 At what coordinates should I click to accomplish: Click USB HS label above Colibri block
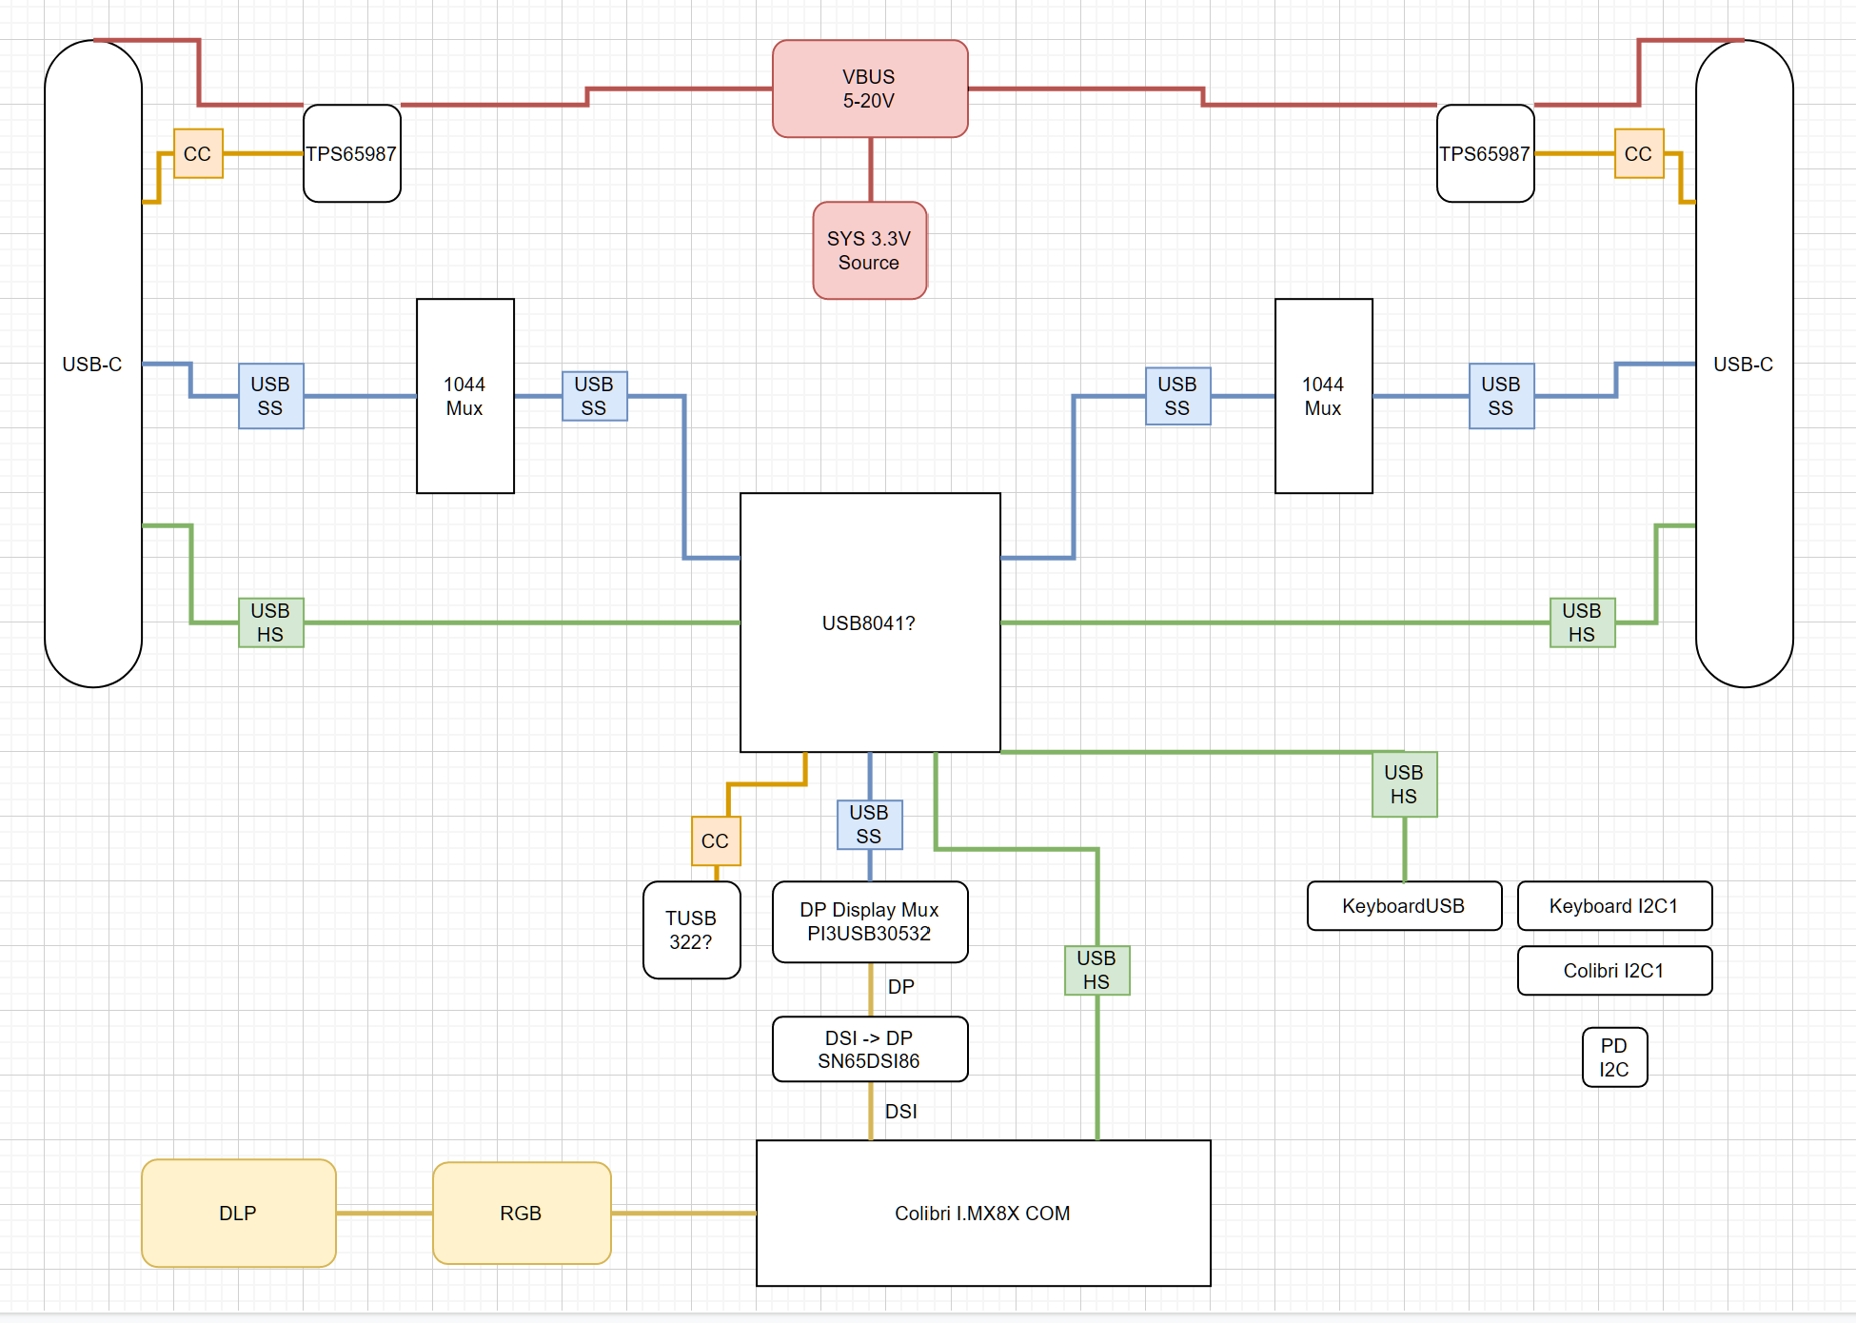click(x=1097, y=970)
